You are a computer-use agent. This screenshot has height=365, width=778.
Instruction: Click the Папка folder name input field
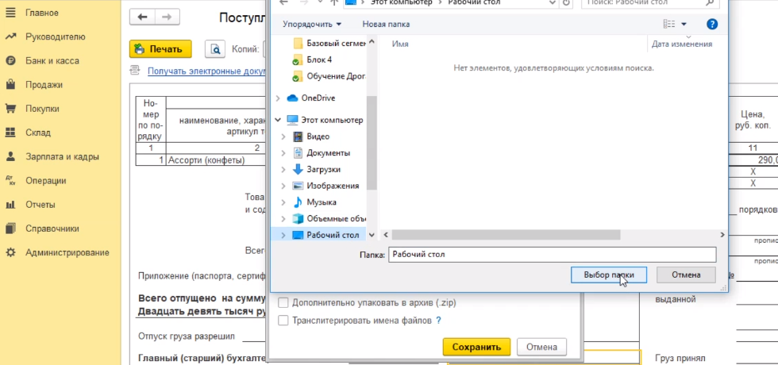[552, 255]
